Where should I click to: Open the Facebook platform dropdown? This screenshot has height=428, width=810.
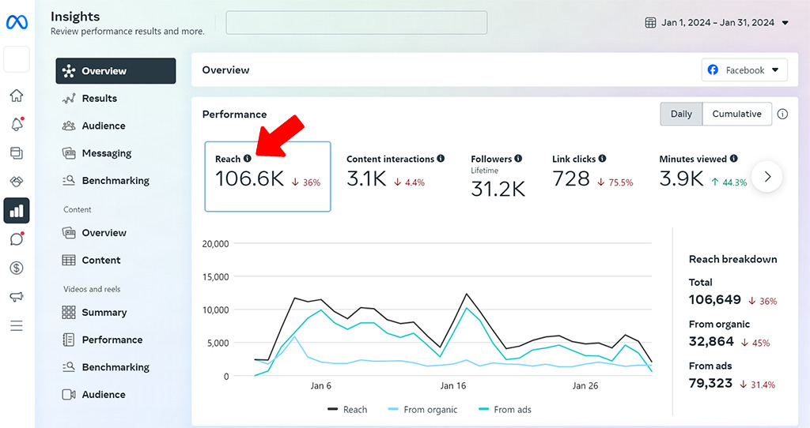click(x=744, y=70)
